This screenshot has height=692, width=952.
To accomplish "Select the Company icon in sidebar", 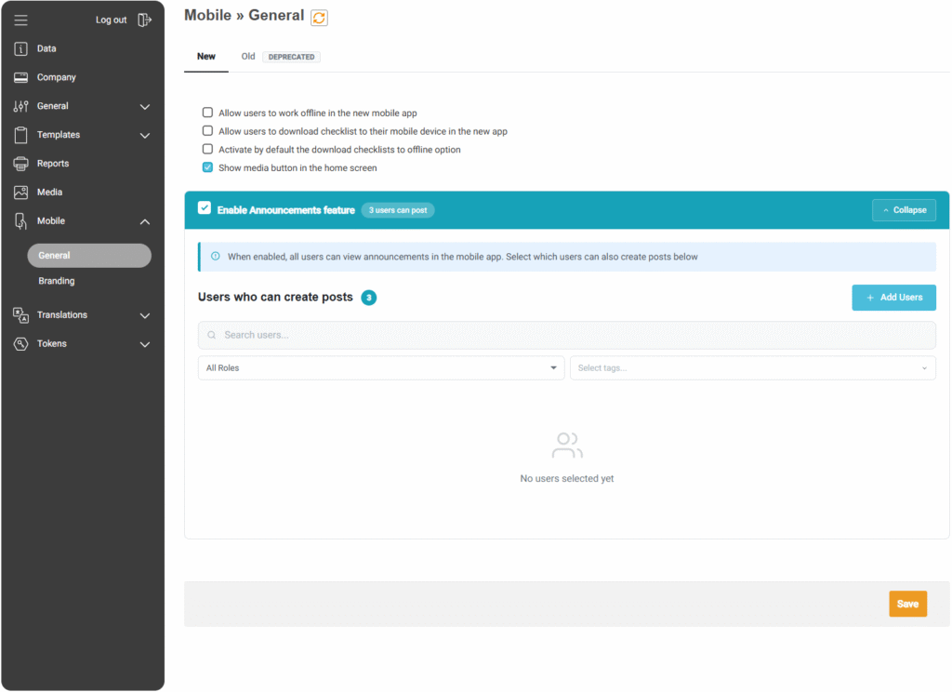I will point(20,78).
